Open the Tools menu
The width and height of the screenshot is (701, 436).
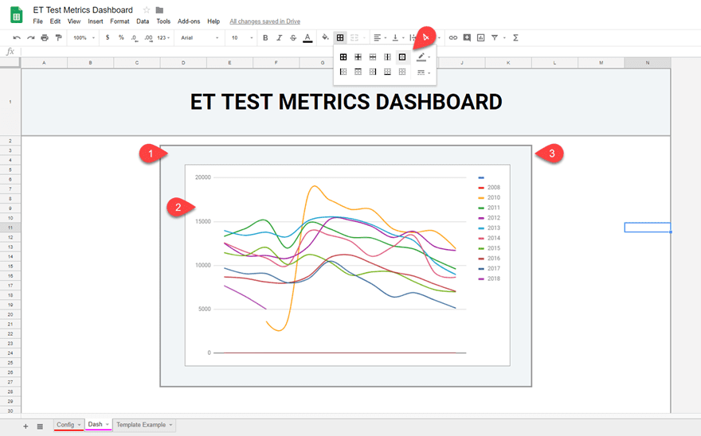point(163,21)
